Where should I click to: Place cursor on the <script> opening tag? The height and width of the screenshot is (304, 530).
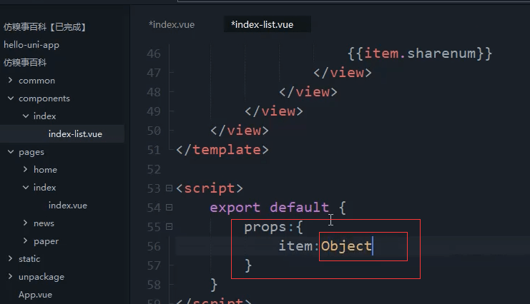pyautogui.click(x=210, y=188)
